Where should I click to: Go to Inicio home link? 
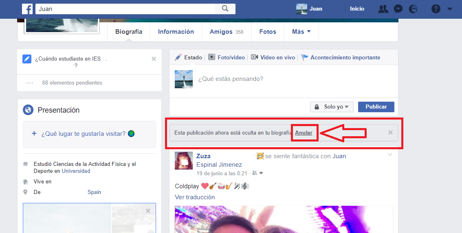pyautogui.click(x=357, y=9)
